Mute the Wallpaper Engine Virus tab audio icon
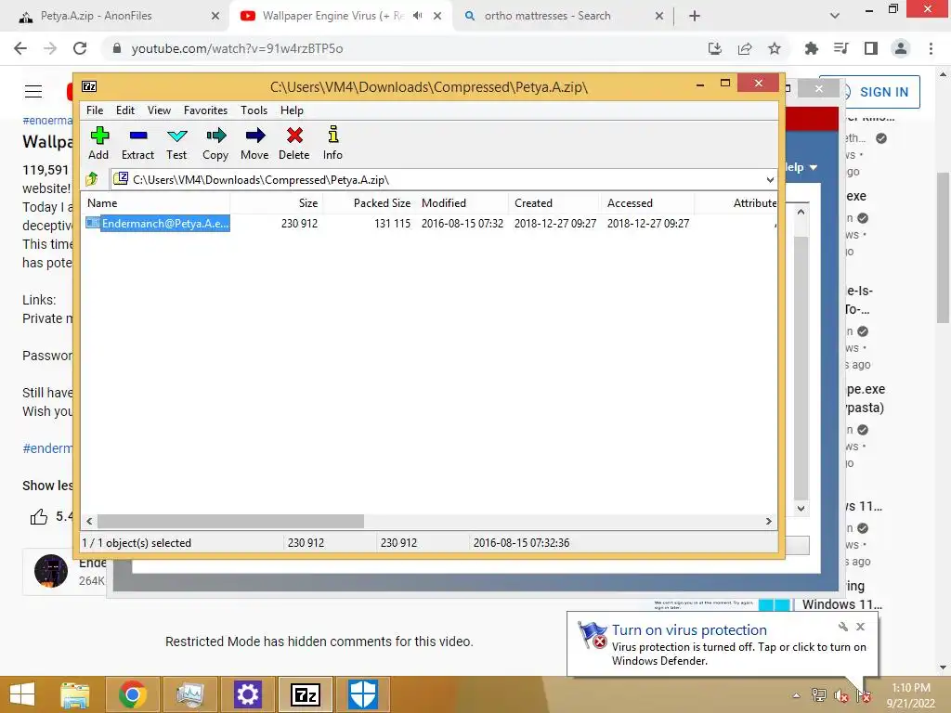 pyautogui.click(x=417, y=16)
